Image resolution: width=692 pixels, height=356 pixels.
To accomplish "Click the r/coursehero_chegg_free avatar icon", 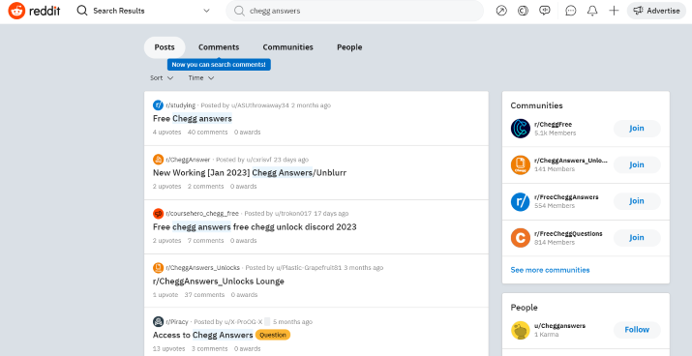I will tap(158, 214).
